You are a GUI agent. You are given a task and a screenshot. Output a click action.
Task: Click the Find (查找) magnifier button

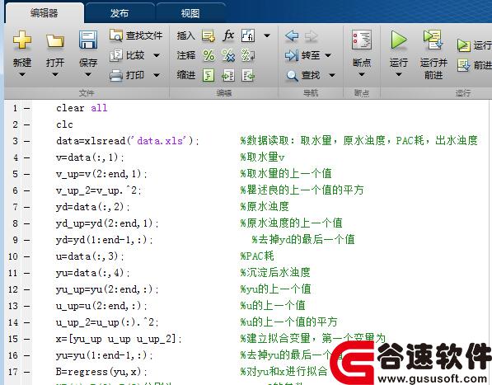[303, 75]
